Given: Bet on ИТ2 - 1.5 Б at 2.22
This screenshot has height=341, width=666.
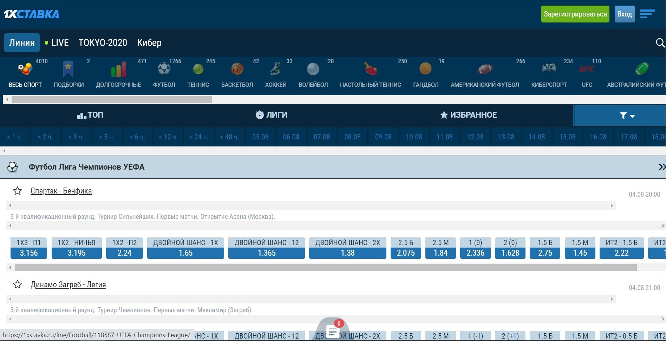Looking at the screenshot, I should click(x=621, y=248).
